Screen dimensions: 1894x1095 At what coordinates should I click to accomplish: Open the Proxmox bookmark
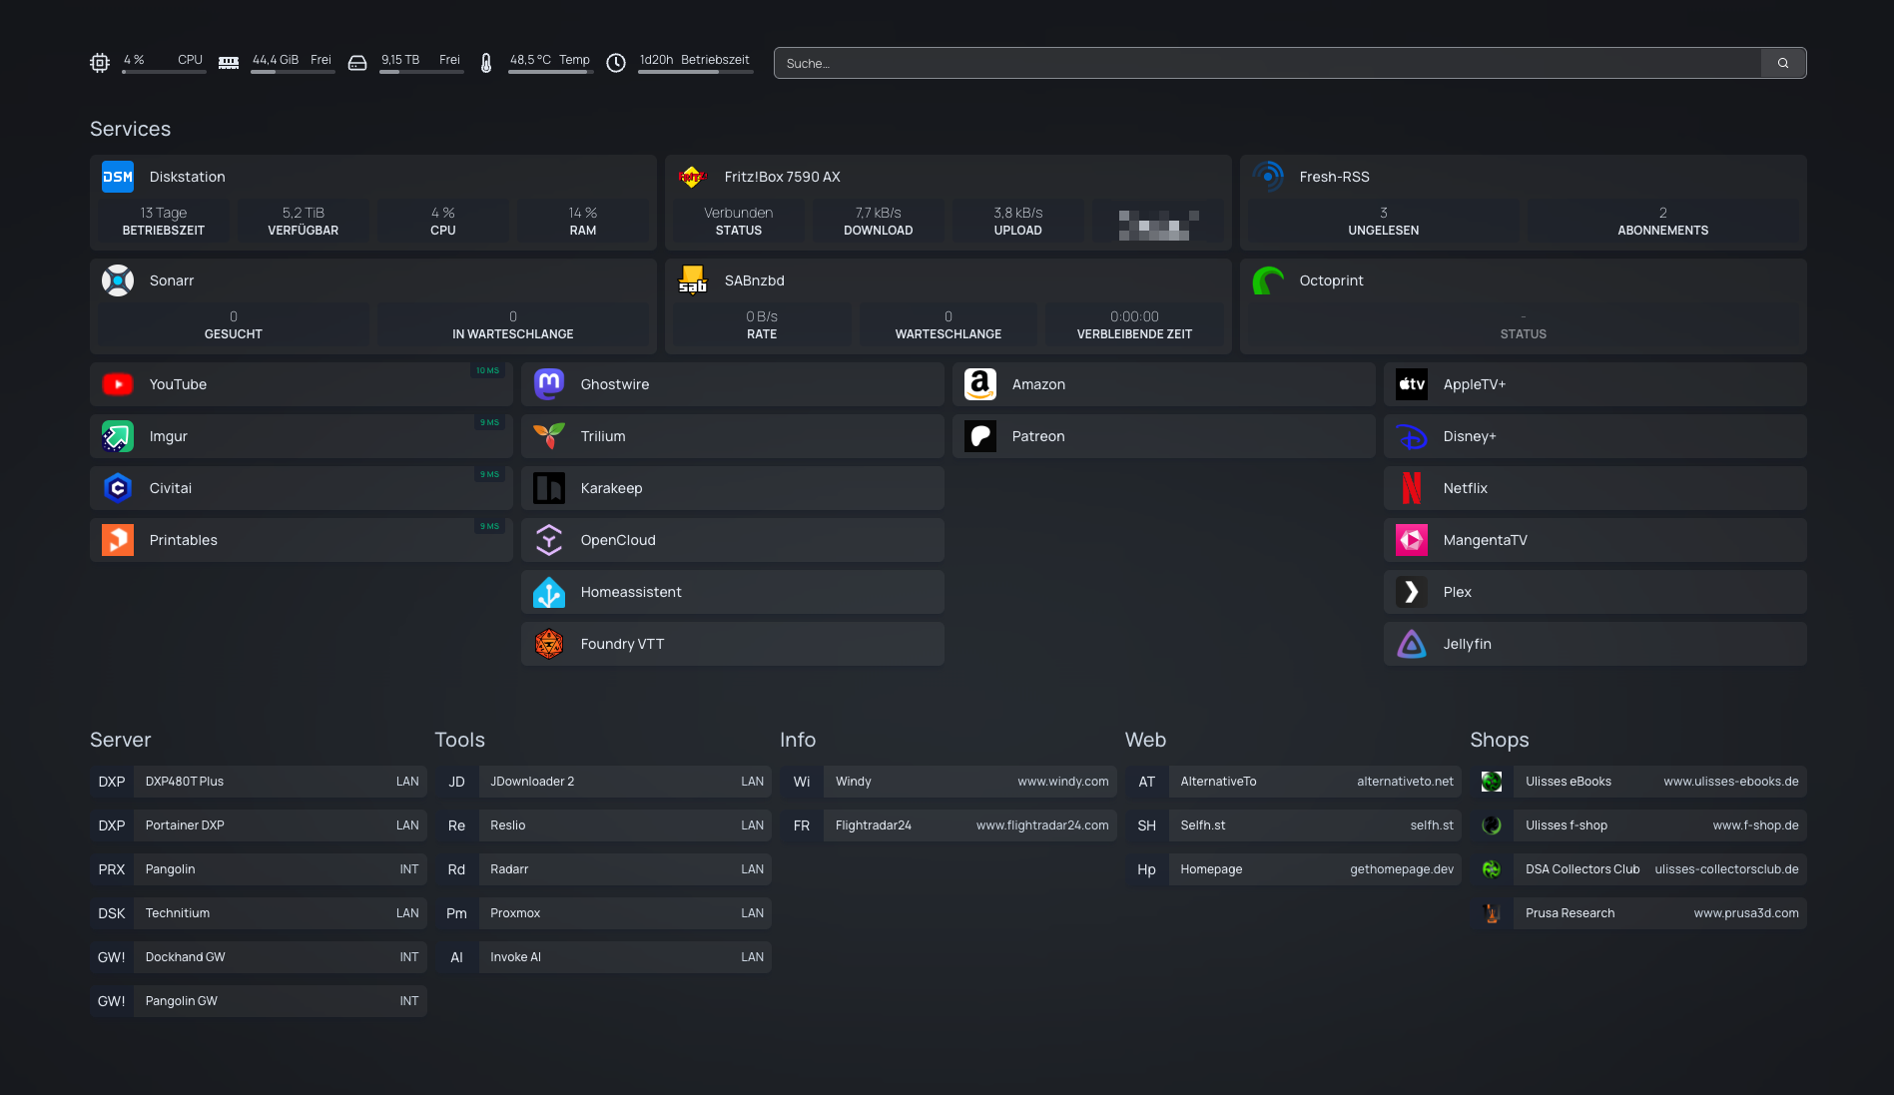(x=603, y=913)
